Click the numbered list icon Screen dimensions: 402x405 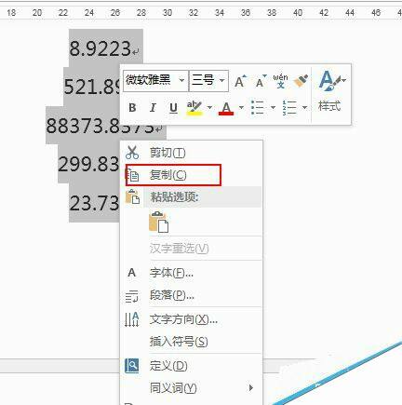click(289, 108)
